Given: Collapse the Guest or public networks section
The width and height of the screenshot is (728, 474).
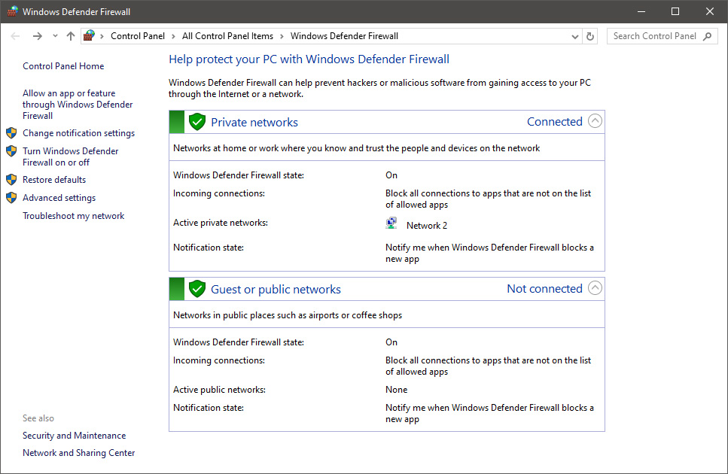Looking at the screenshot, I should coord(595,288).
